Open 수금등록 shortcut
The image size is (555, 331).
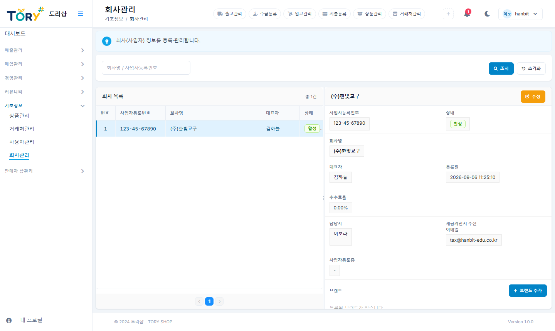tap(265, 14)
